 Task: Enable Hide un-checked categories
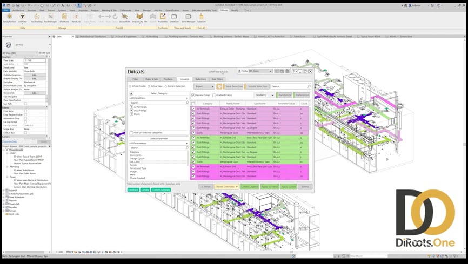131,133
